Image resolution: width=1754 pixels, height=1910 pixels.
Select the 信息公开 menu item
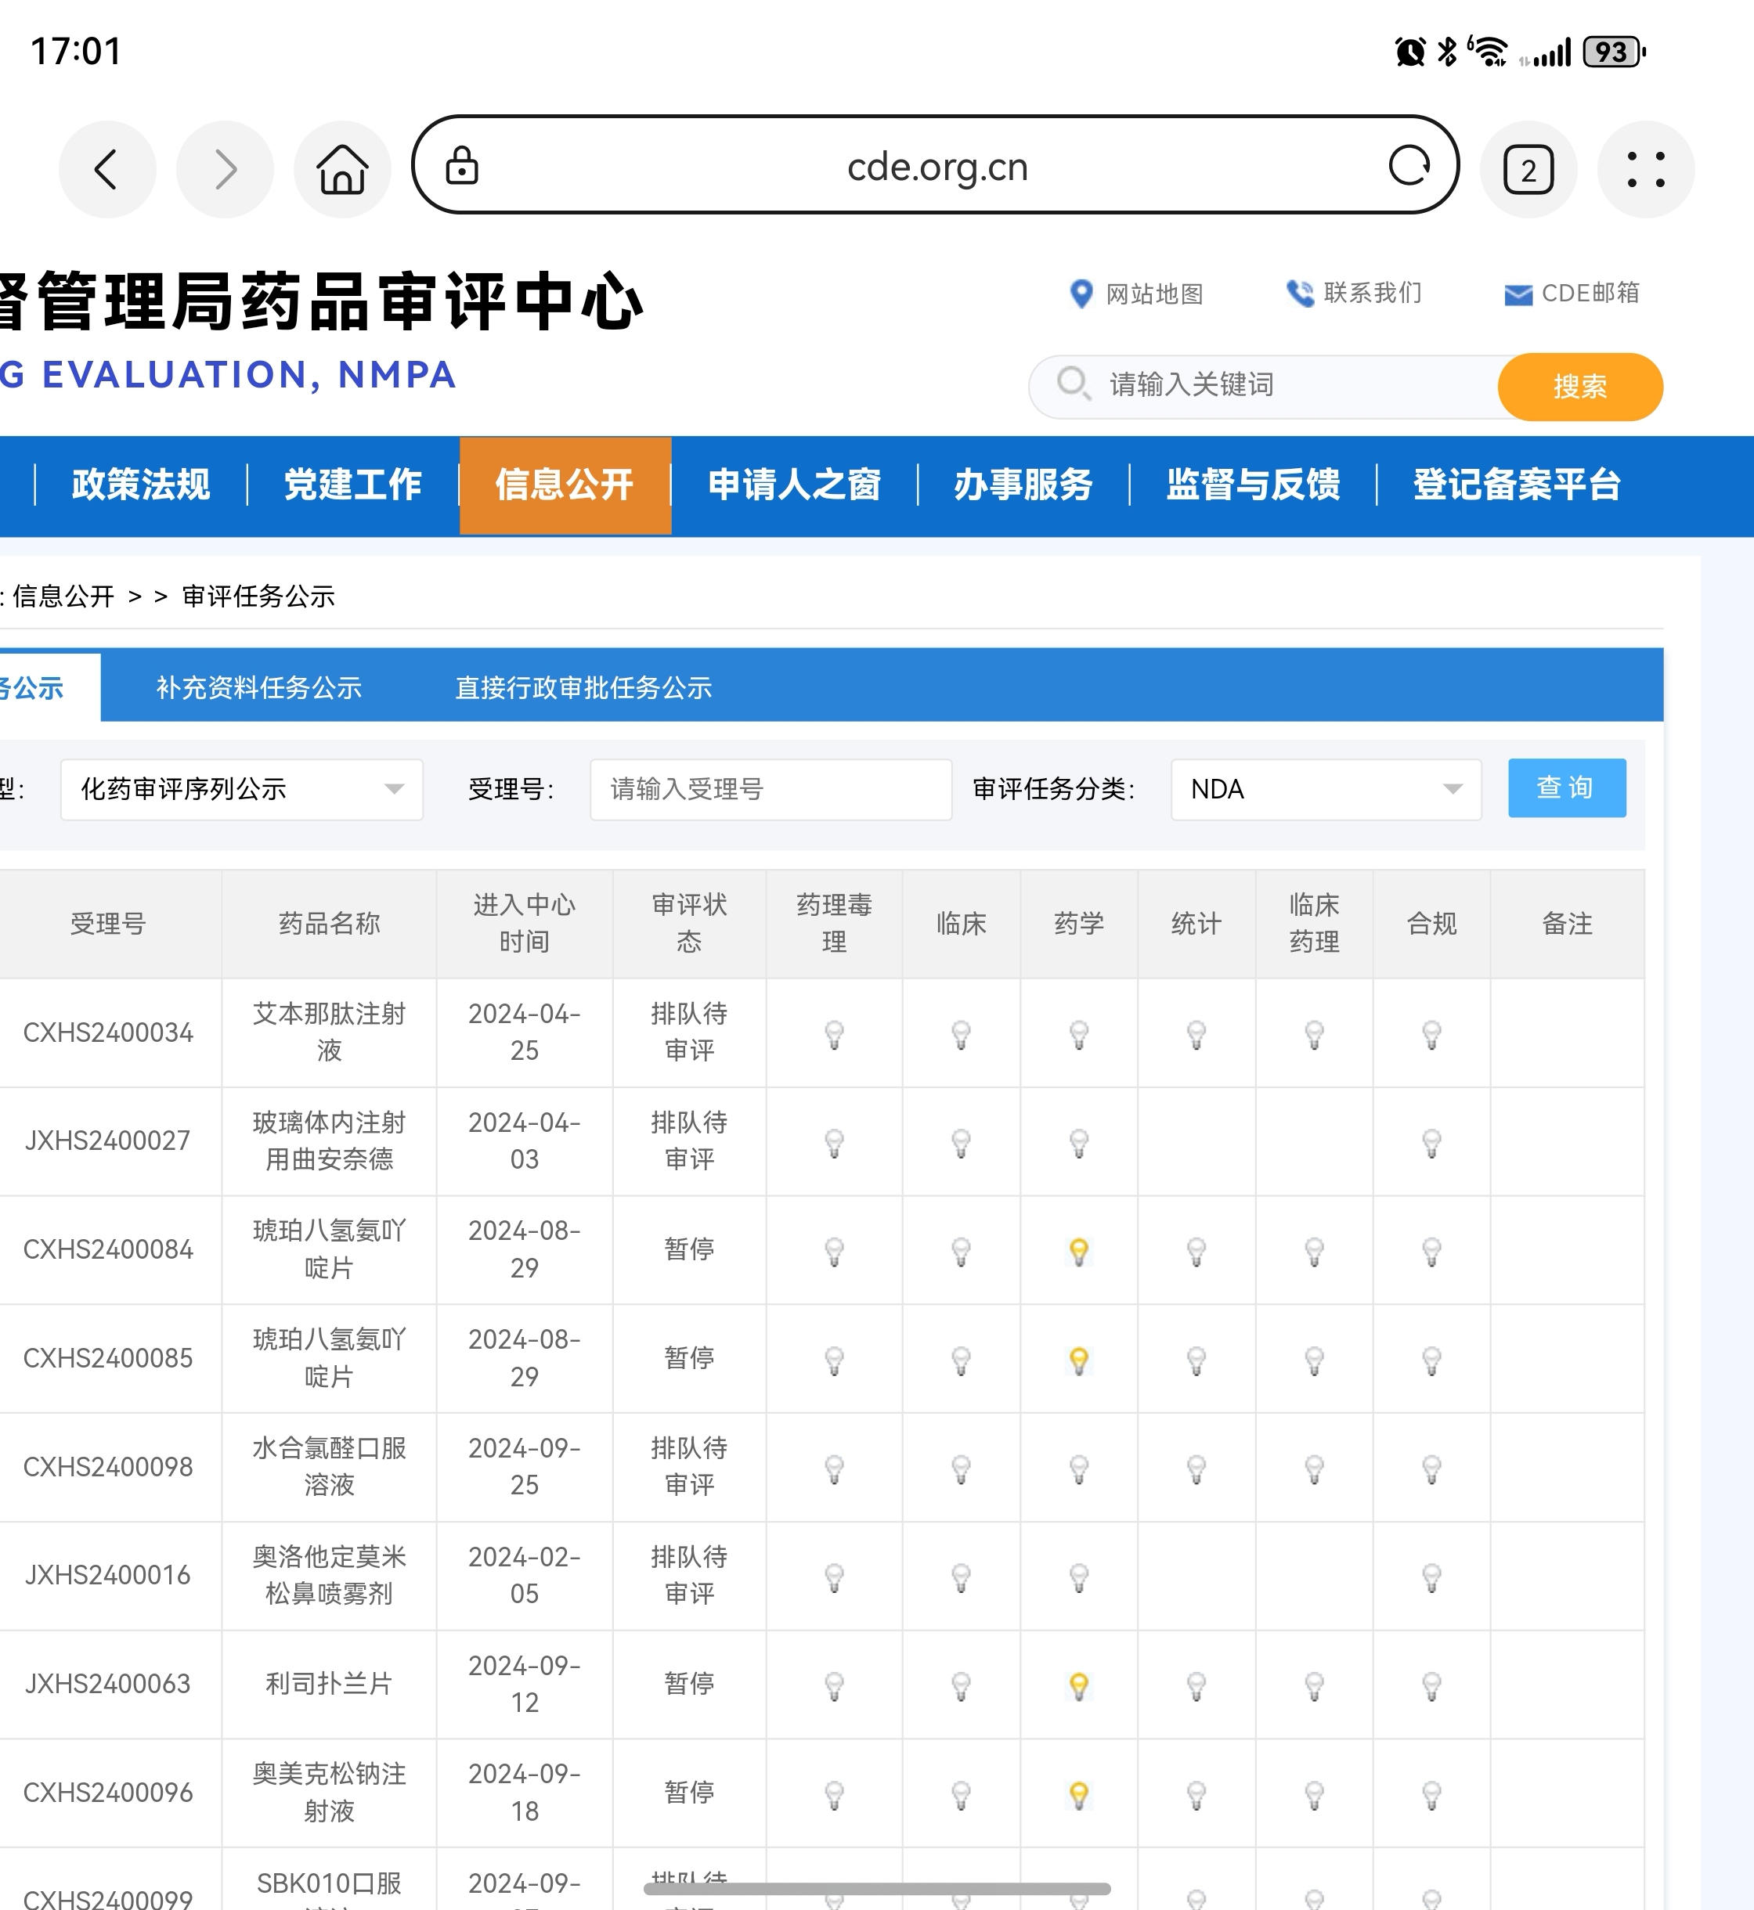[565, 485]
